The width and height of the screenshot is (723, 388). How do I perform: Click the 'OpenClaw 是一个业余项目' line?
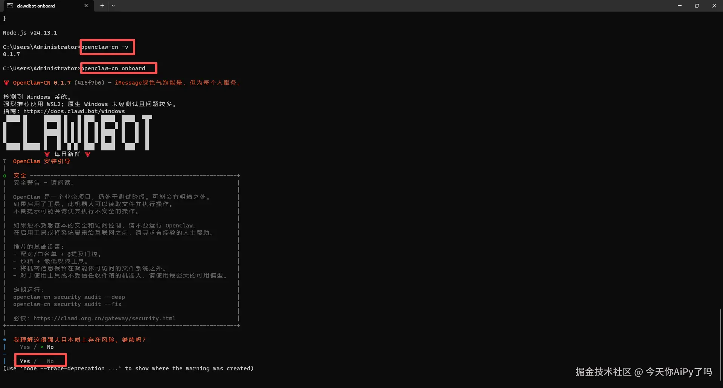112,197
